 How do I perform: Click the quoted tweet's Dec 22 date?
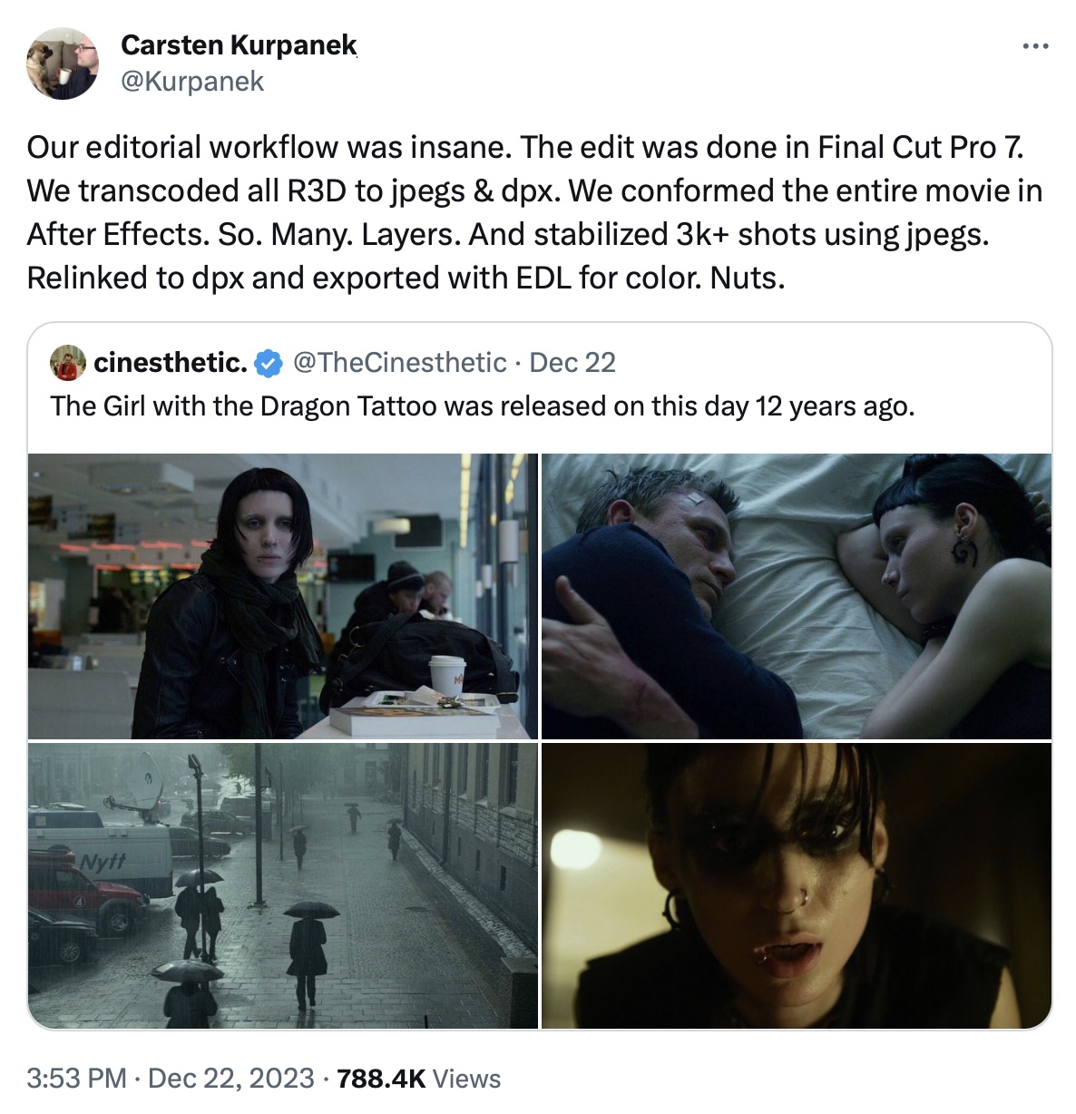click(x=572, y=362)
